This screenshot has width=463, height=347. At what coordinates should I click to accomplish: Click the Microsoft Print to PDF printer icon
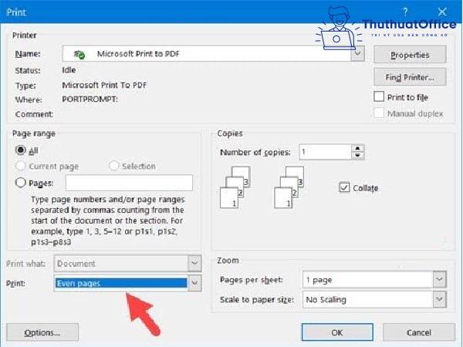pyautogui.click(x=79, y=54)
